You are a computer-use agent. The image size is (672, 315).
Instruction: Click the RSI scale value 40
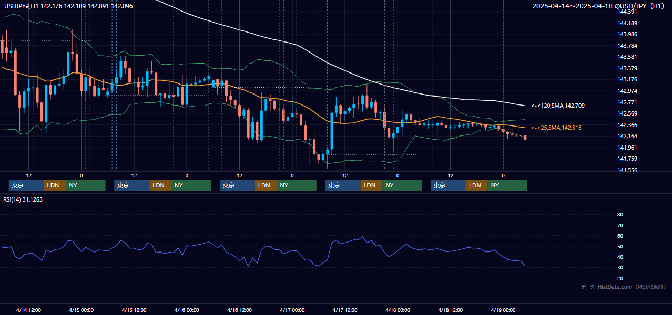tap(620, 257)
